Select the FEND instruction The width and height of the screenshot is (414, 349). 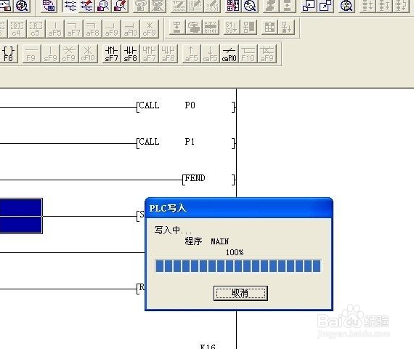208,180
